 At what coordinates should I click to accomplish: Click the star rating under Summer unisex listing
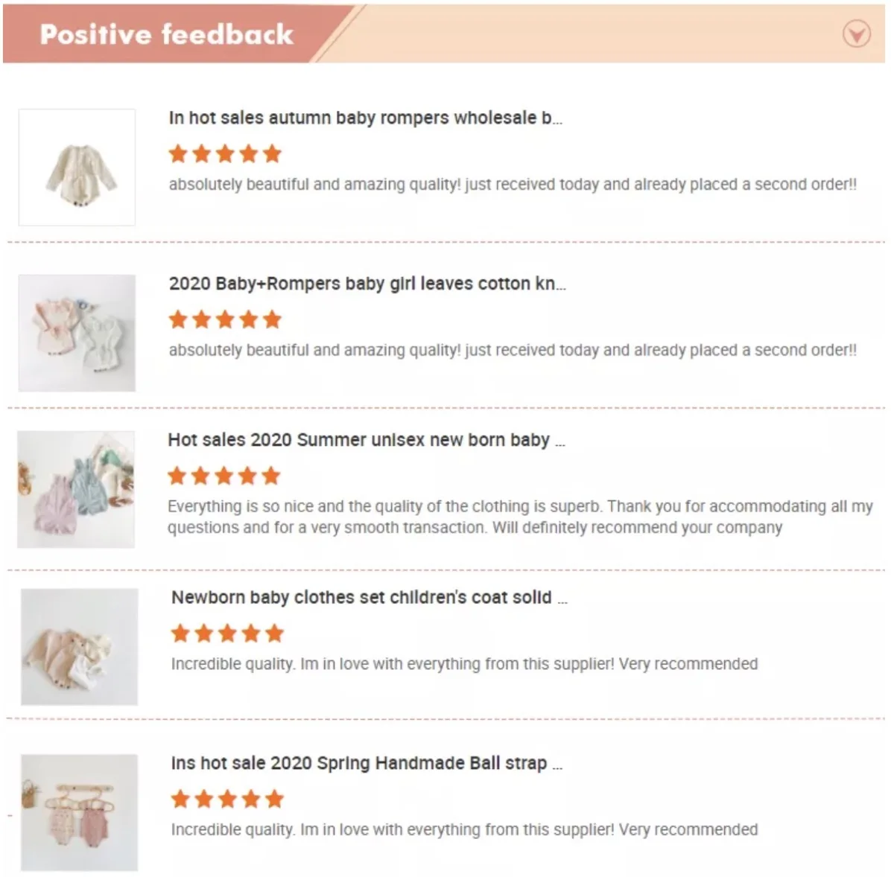[x=224, y=476]
